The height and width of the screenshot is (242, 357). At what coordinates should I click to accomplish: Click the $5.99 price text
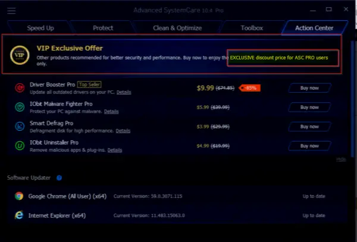tap(203, 107)
